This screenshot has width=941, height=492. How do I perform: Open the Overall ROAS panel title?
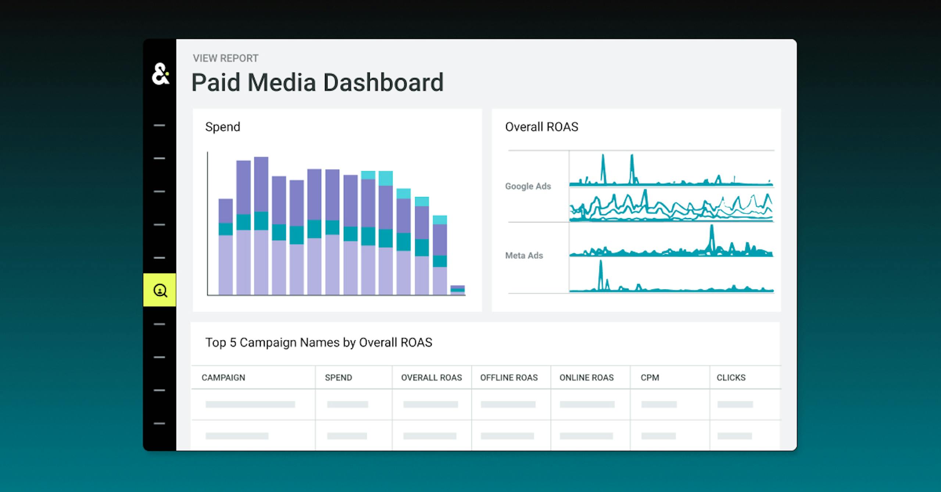(541, 127)
